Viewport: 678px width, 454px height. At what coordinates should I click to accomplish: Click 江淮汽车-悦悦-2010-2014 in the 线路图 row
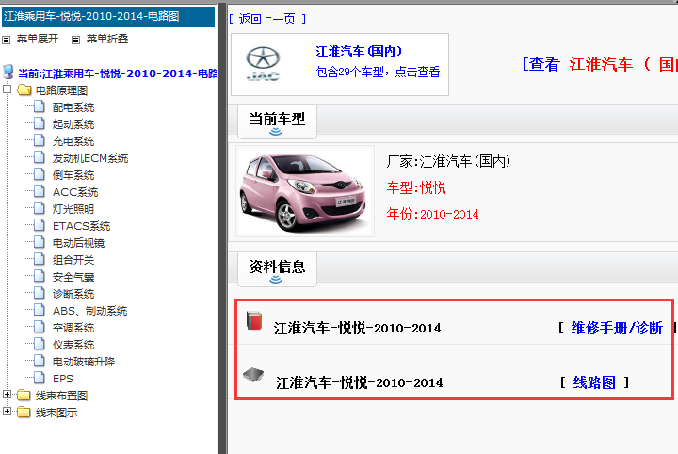pyautogui.click(x=360, y=382)
